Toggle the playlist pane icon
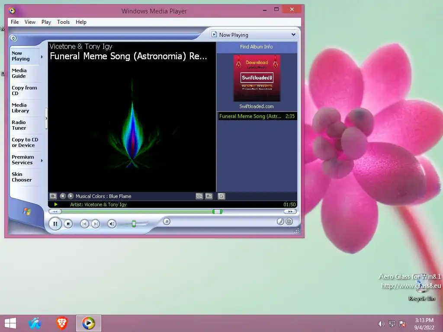 point(221,196)
